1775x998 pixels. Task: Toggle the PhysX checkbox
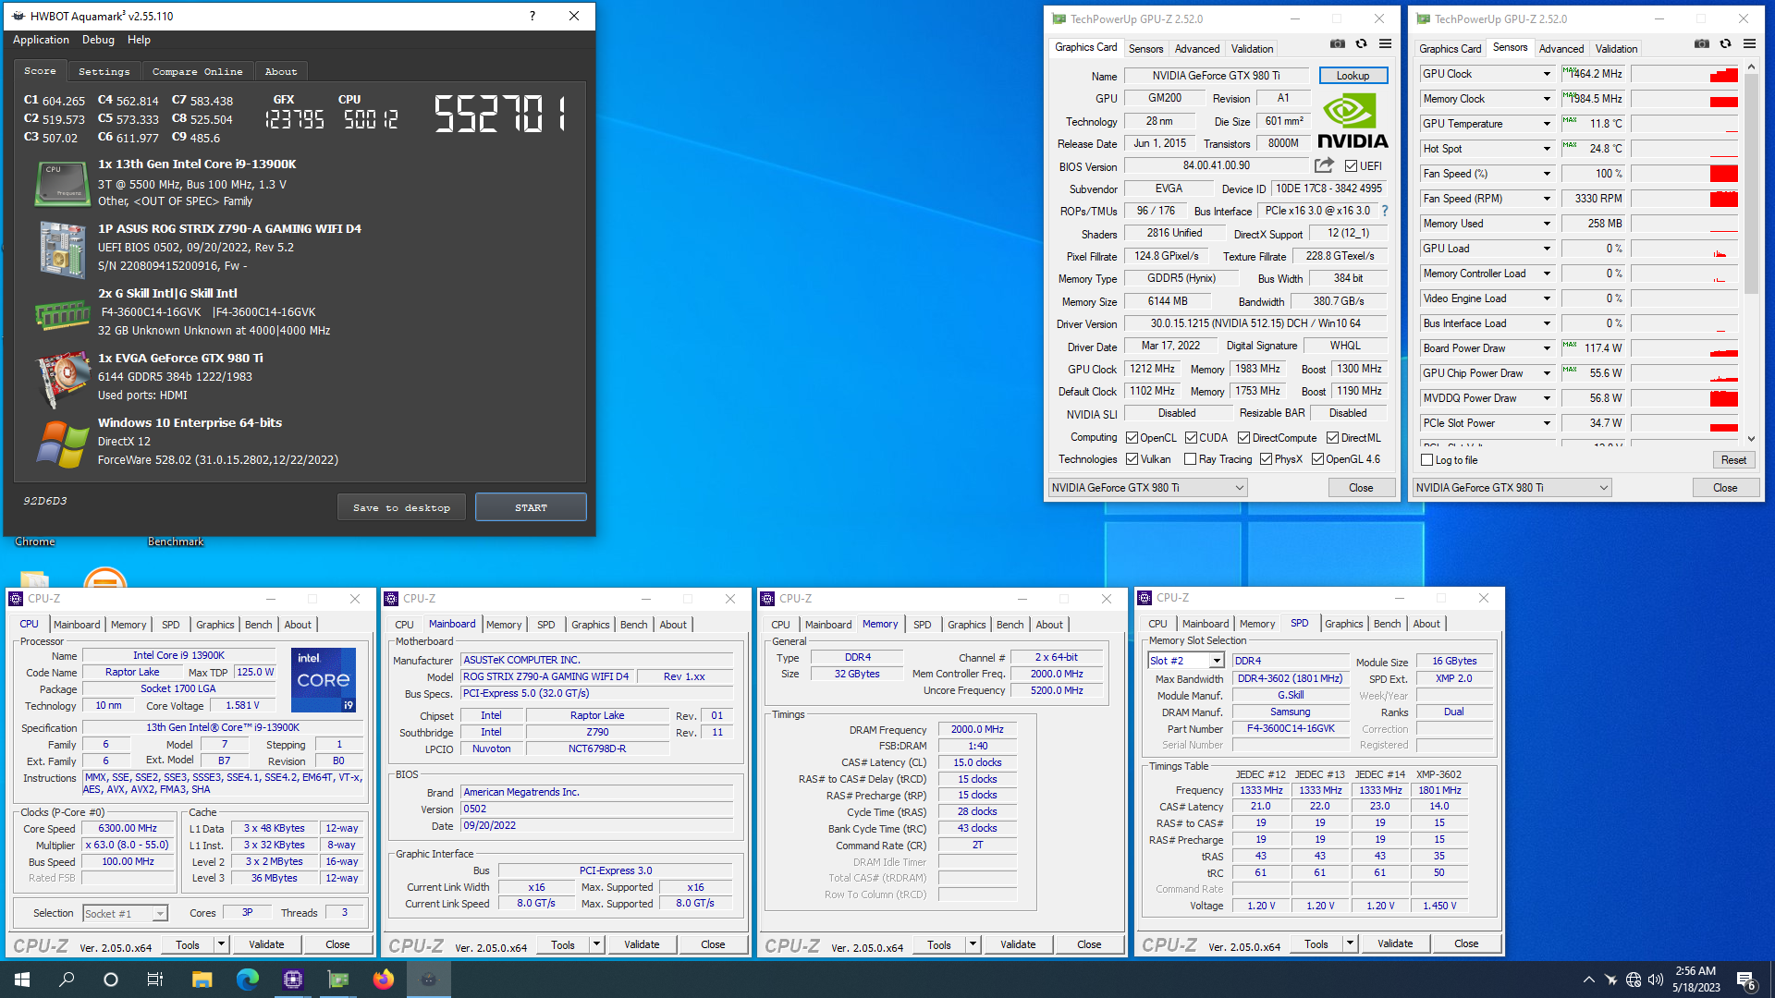[x=1266, y=459]
